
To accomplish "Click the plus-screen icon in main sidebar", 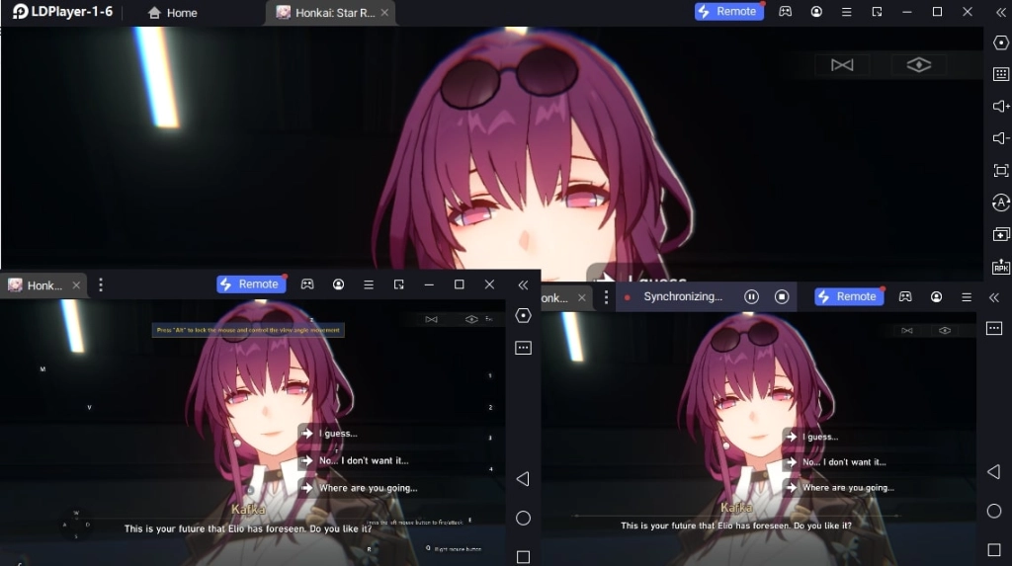I will 1000,235.
